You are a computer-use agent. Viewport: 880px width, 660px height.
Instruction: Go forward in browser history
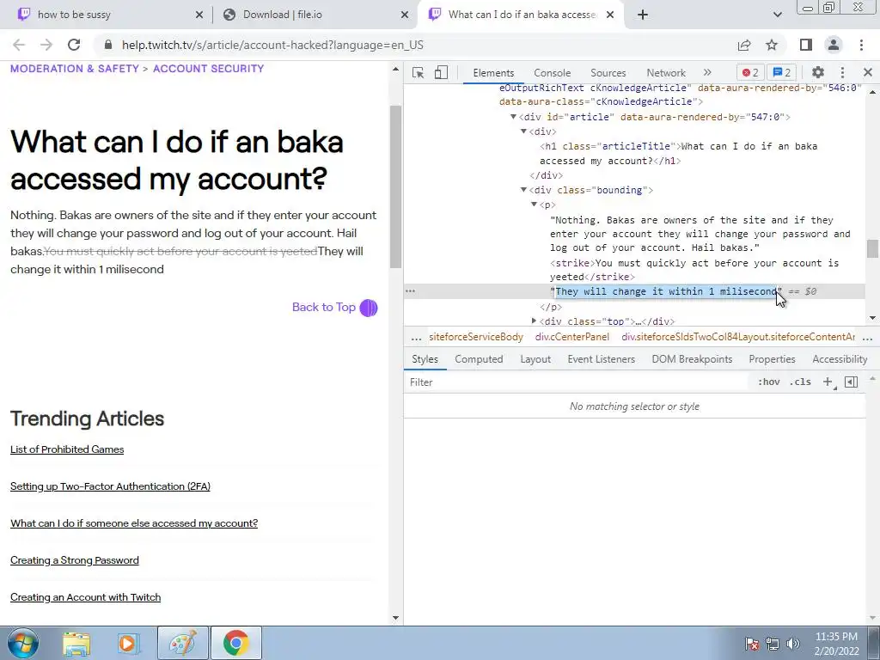(x=46, y=45)
